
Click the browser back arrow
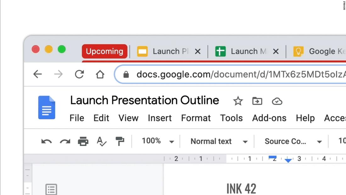37,74
